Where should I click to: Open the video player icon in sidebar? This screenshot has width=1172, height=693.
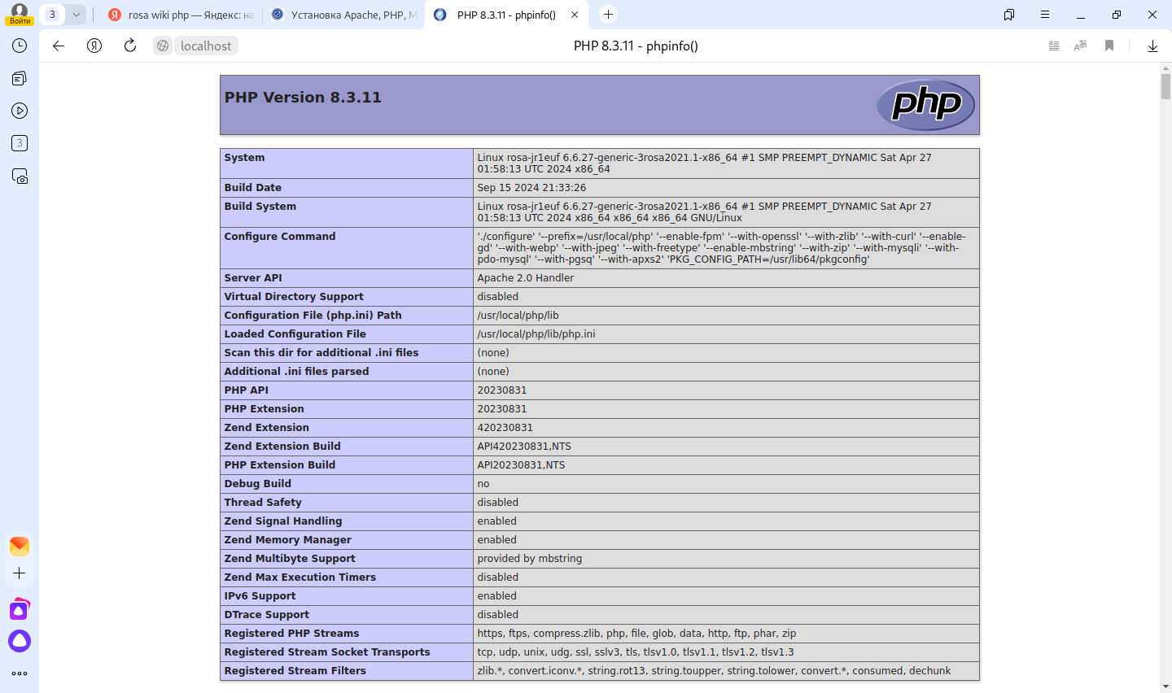(x=20, y=111)
